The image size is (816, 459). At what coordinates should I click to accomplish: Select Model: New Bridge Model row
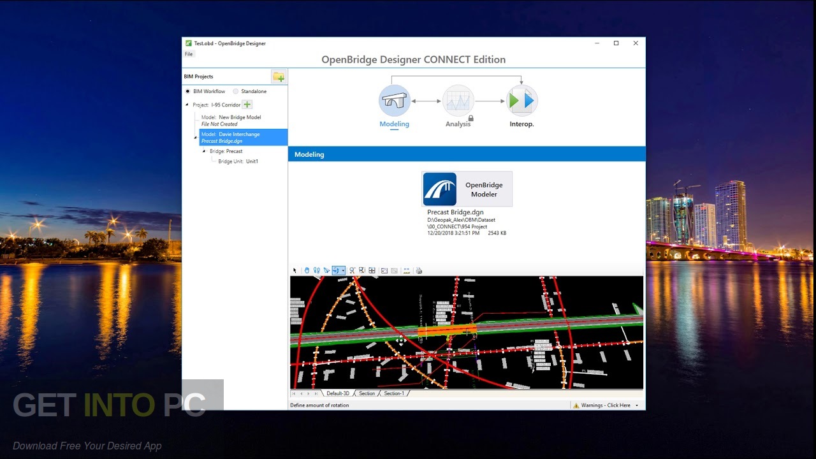pos(231,120)
